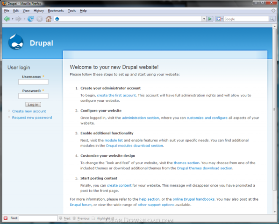Open the Tools menu
This screenshot has width=279, height=224.
72,11
